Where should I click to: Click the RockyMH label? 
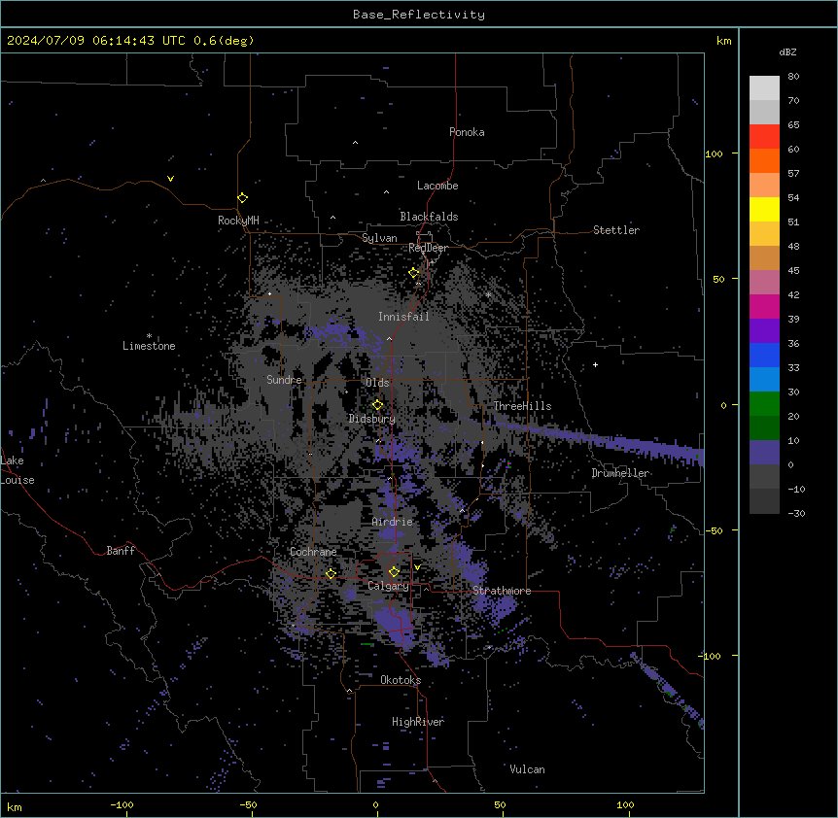point(238,221)
